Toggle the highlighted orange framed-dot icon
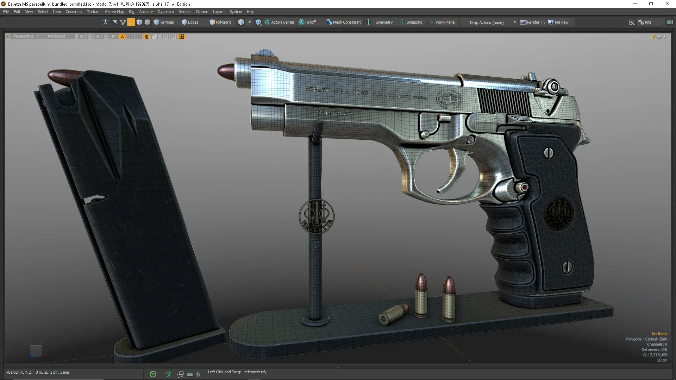This screenshot has height=380, width=676. 182,37
